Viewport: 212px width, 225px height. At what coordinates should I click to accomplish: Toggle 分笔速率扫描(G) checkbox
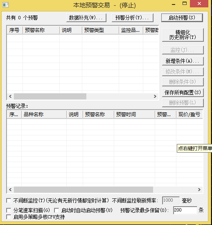[9, 210]
